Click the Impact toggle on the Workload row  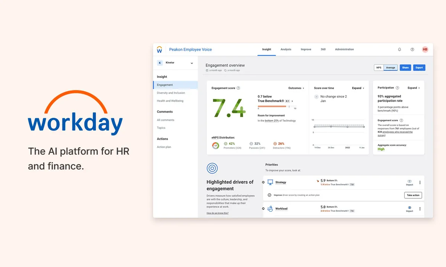point(409,208)
